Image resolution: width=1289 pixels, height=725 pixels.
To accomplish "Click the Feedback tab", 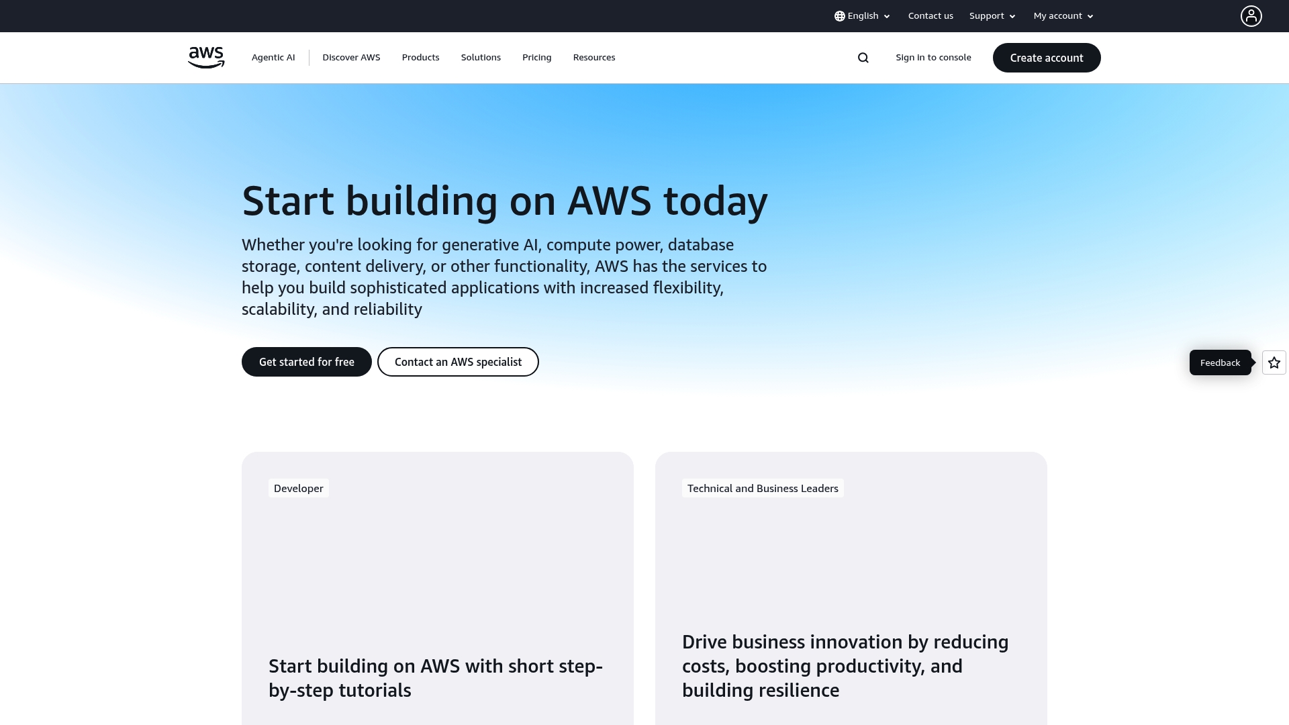I will click(x=1219, y=362).
